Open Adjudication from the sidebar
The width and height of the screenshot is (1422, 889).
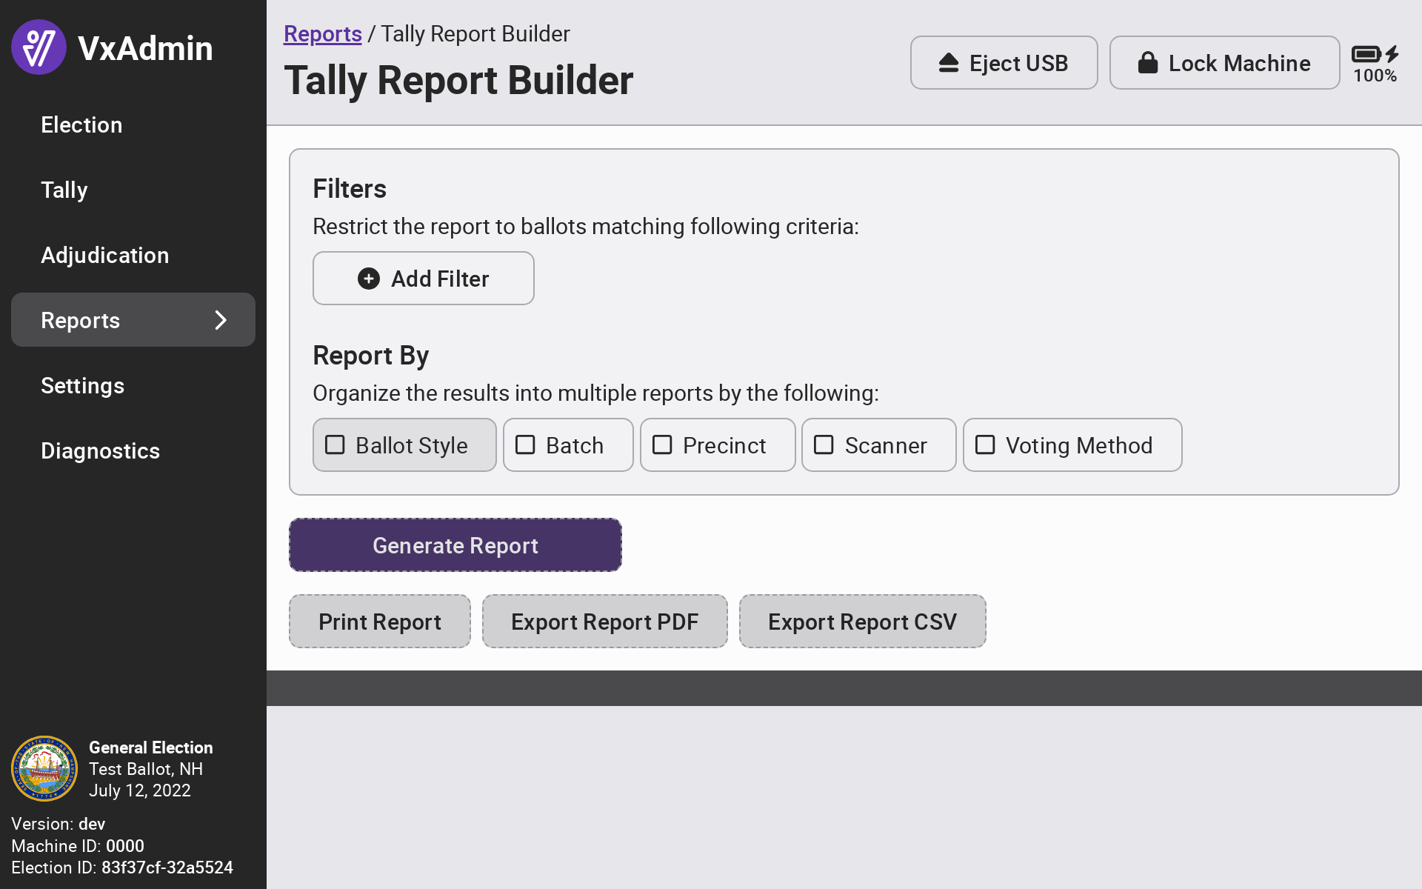(x=104, y=255)
